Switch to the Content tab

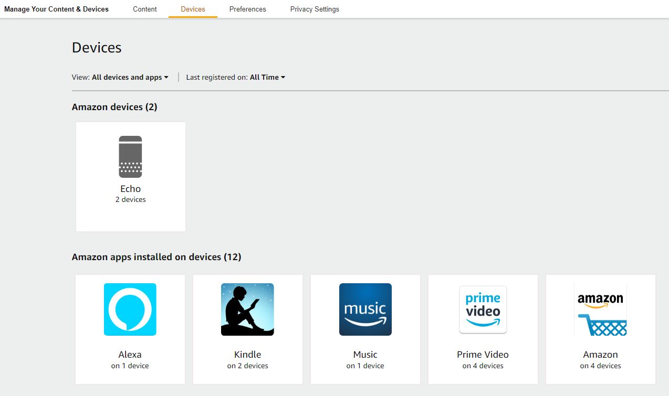tap(145, 9)
